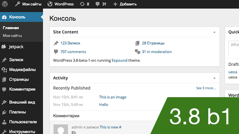This screenshot has height=134, width=239.
Task: Open the WordPress logo menu in the admin bar
Action: 5,4
